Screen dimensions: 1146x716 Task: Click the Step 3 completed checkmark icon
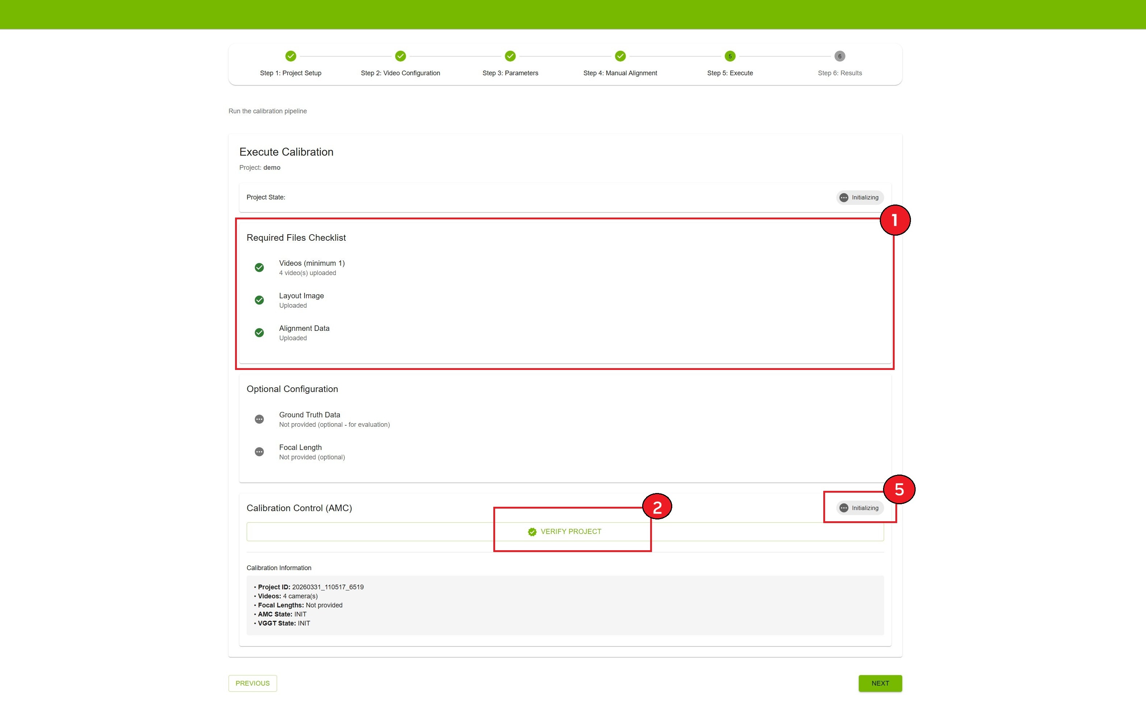point(510,56)
